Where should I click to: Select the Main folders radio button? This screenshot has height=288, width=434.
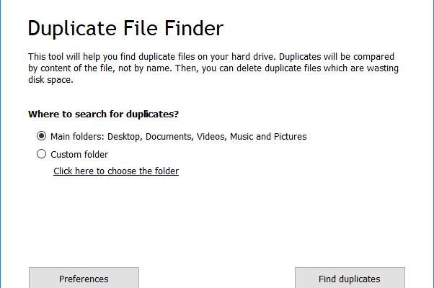tap(41, 135)
